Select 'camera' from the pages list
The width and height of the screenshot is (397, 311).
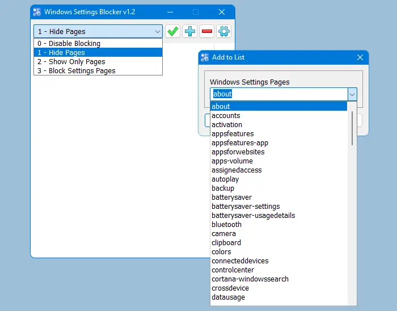coord(279,234)
